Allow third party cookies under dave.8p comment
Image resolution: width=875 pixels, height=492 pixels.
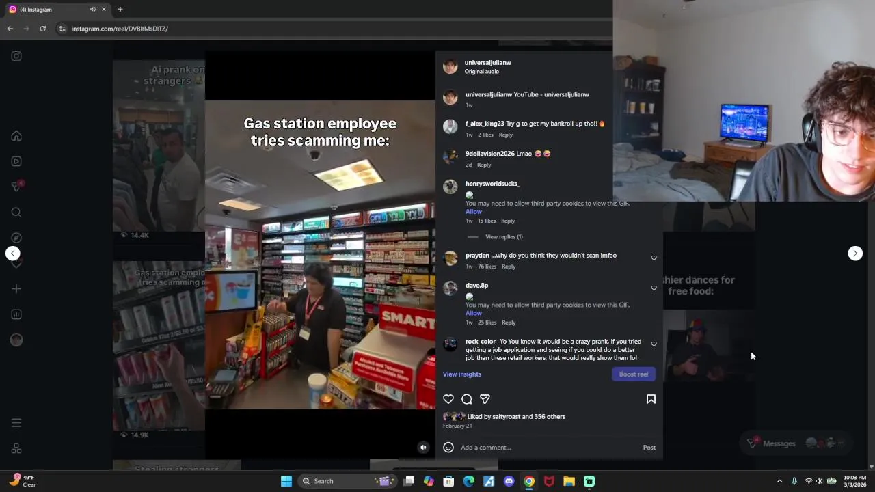(474, 314)
